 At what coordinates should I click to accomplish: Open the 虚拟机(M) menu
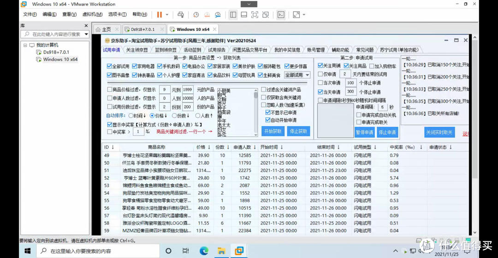tap(92, 14)
